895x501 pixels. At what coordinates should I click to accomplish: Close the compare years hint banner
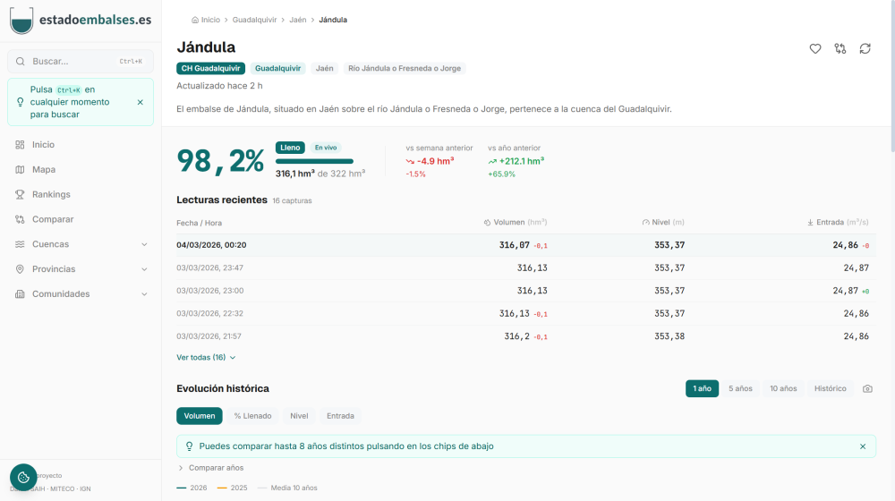pos(863,446)
